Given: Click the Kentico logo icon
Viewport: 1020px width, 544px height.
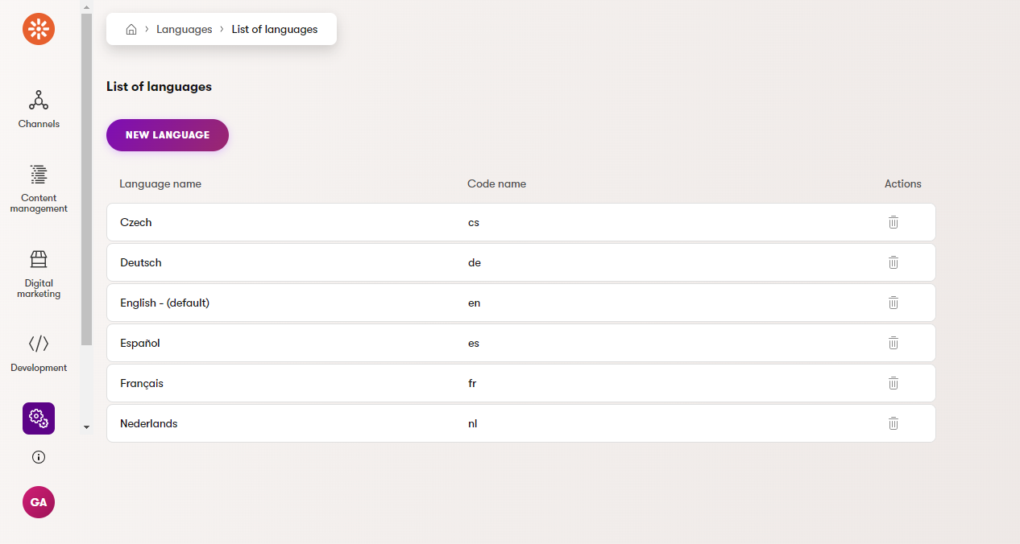Looking at the screenshot, I should point(39,30).
